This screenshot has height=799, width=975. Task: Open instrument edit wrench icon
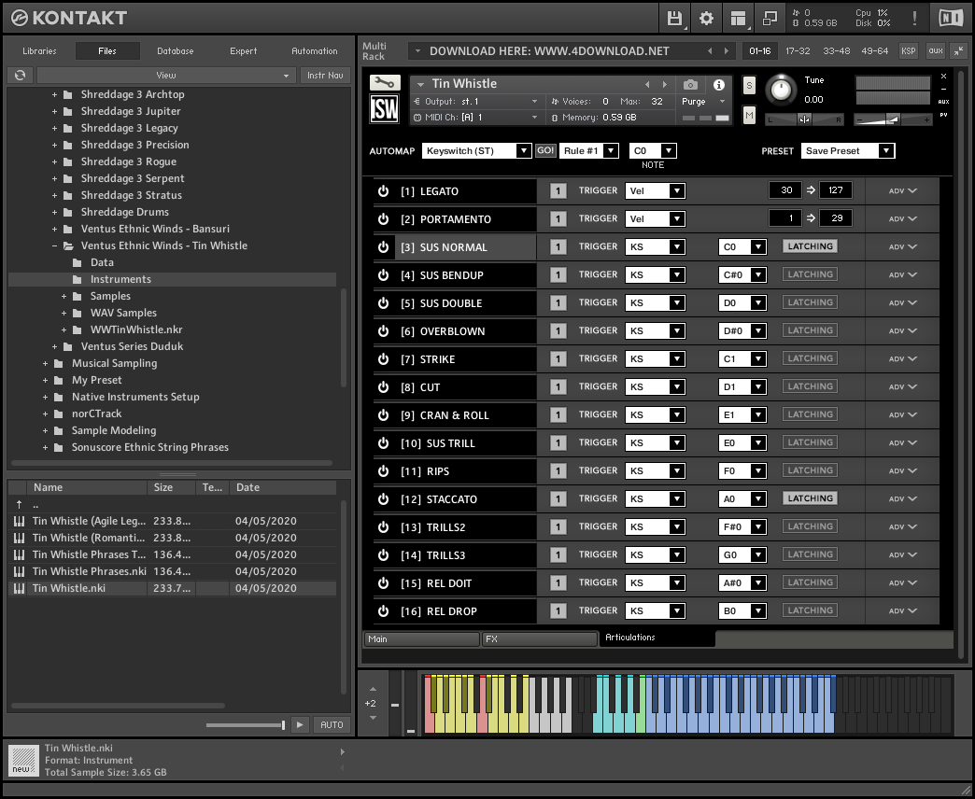(x=385, y=82)
